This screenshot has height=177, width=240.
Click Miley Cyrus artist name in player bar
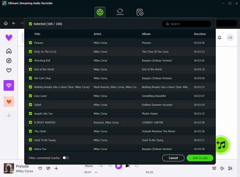[x=24, y=171]
